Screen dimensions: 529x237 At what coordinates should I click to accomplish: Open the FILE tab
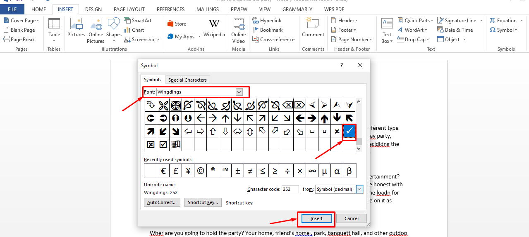coord(12,9)
